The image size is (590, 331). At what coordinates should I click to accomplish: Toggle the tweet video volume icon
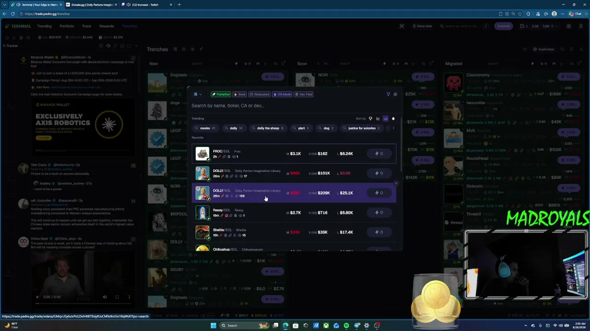click(105, 297)
